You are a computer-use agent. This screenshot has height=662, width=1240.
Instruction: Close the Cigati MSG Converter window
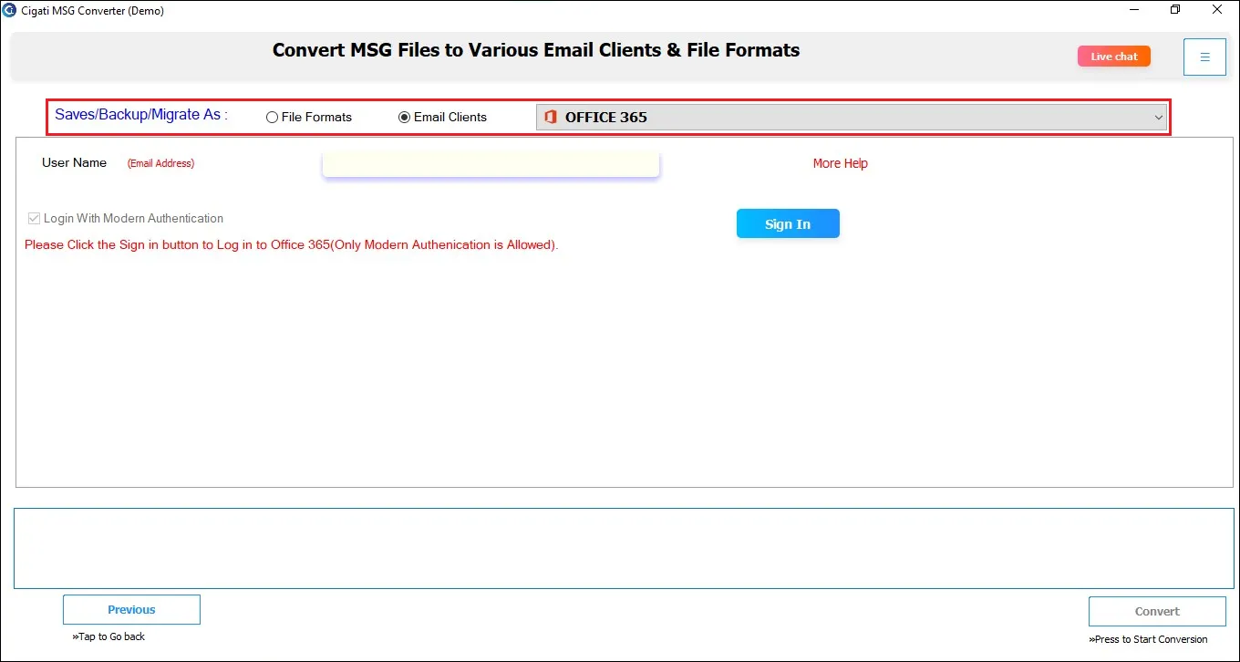coord(1217,10)
